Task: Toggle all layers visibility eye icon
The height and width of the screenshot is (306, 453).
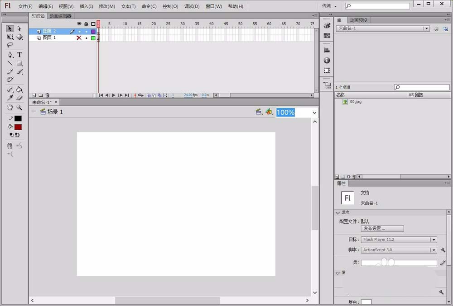Action: (x=79, y=24)
